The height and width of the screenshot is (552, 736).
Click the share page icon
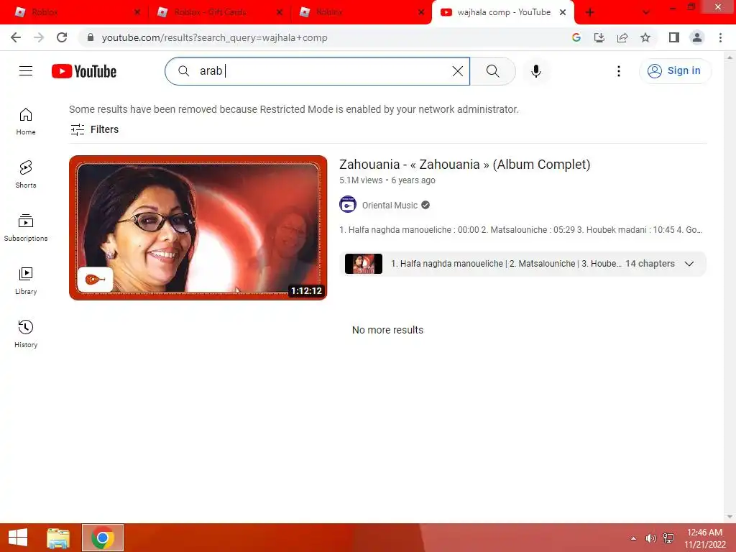[622, 37]
